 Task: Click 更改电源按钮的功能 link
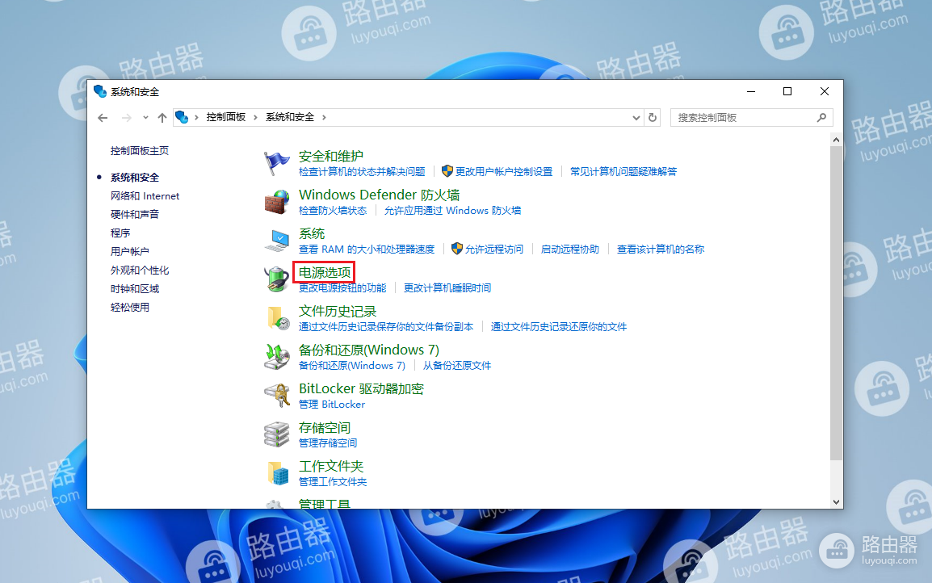click(x=342, y=287)
